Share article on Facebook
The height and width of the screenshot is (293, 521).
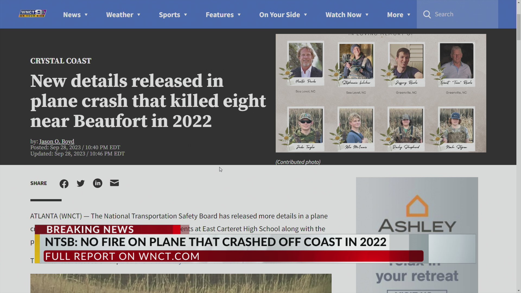pos(64,184)
